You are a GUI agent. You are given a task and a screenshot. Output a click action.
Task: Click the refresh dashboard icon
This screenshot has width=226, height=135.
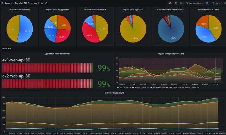click(213, 3)
